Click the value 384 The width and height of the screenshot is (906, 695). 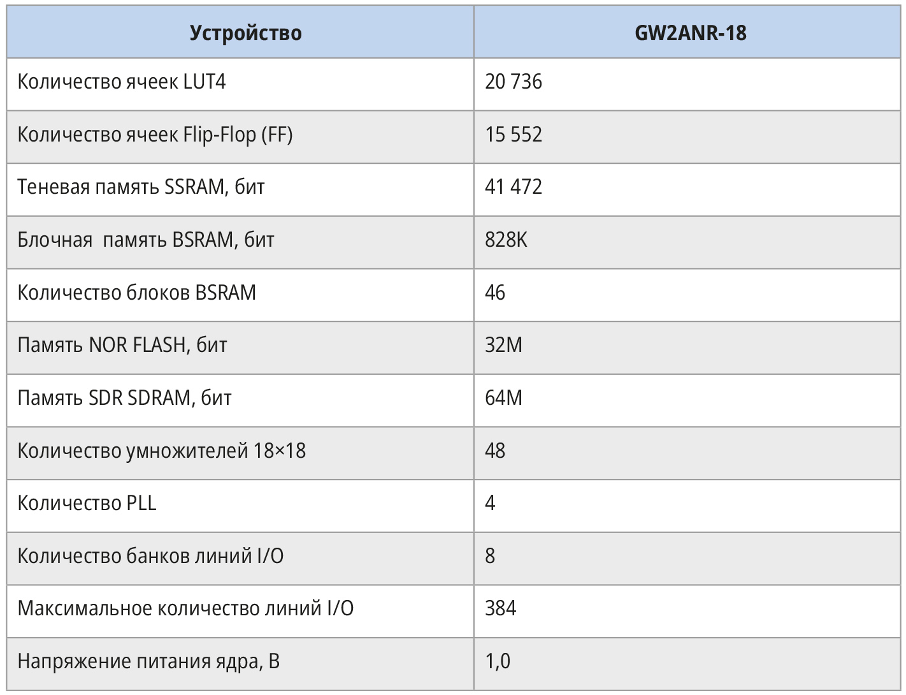coord(501,608)
